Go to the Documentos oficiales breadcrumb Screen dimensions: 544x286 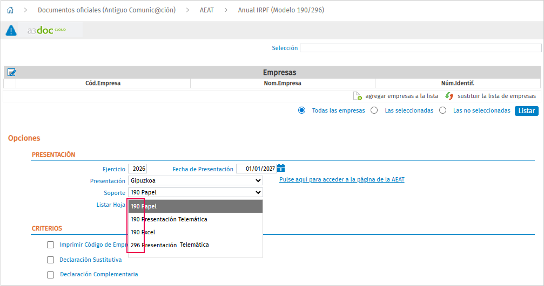pos(106,10)
